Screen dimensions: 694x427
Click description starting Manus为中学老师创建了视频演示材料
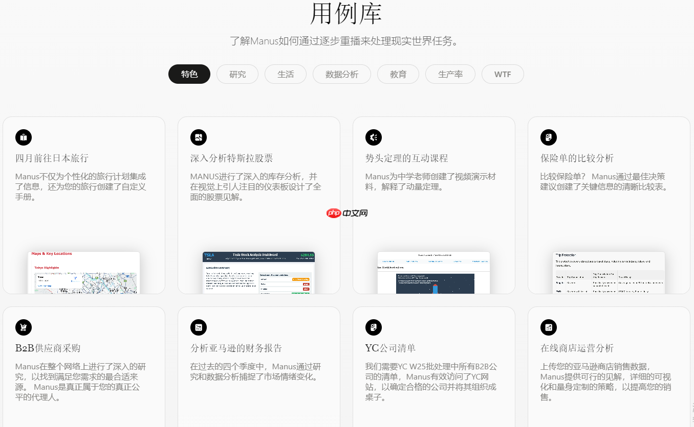click(x=430, y=182)
